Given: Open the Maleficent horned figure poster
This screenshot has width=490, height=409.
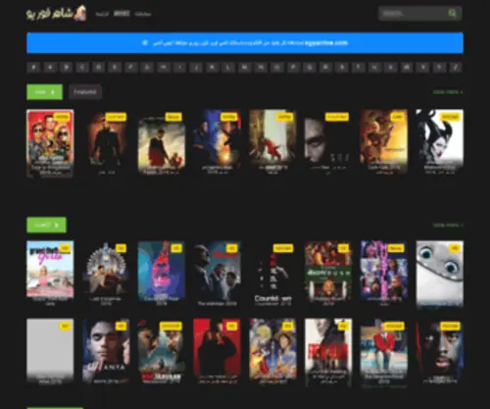Looking at the screenshot, I should (x=439, y=143).
